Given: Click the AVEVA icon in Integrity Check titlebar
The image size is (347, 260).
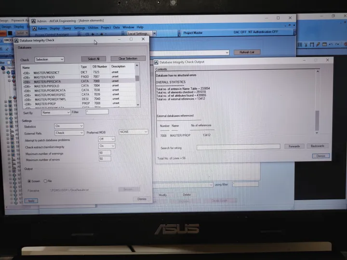Looking at the screenshot, I should pos(16,40).
